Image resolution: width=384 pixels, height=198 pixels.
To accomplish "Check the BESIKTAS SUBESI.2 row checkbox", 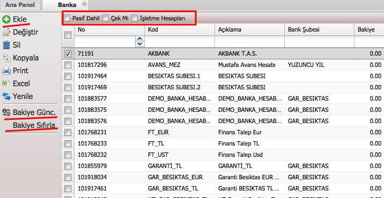I will (68, 88).
